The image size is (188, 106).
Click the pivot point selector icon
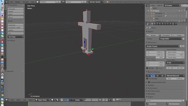pyautogui.click(x=58, y=100)
